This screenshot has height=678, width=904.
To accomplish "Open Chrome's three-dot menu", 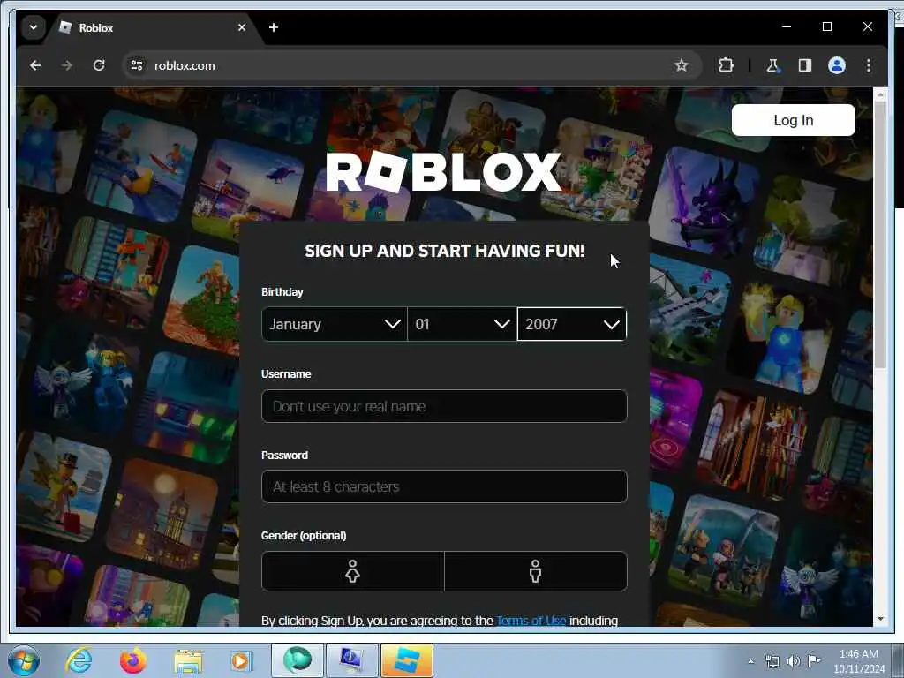I will coord(869,65).
